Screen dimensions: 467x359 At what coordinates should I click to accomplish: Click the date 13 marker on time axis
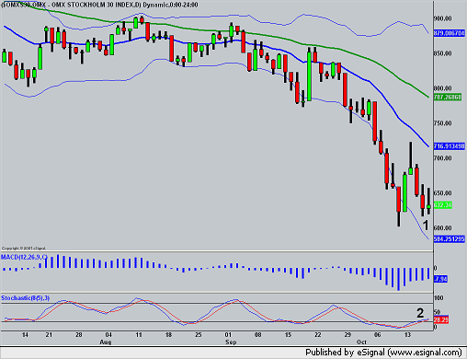[407, 335]
